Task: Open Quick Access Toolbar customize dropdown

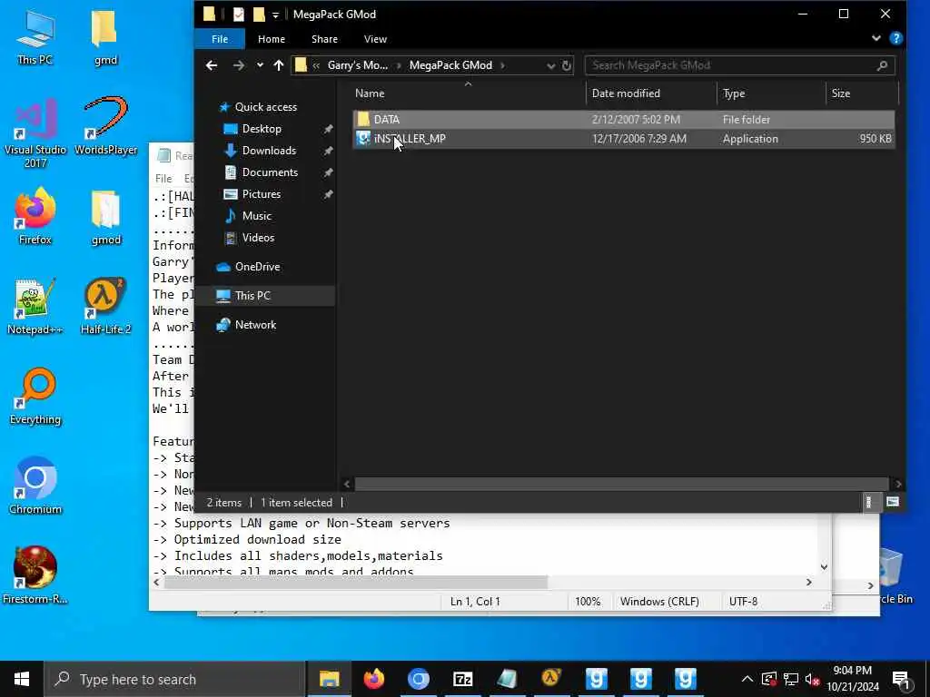Action: (275, 15)
